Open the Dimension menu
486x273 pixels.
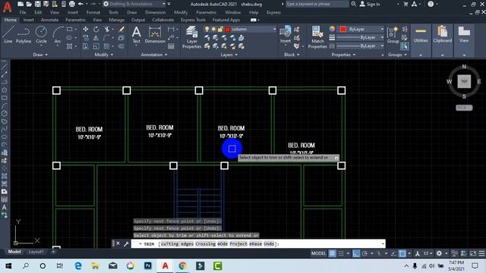(x=155, y=12)
